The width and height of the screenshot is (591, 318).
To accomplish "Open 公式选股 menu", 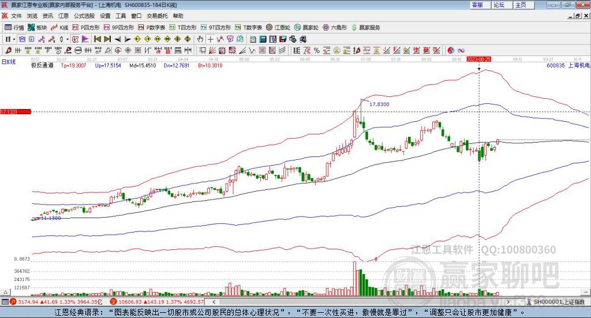I will [x=84, y=16].
